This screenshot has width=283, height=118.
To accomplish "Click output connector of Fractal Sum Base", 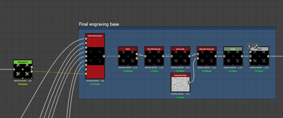I will pos(190,82).
